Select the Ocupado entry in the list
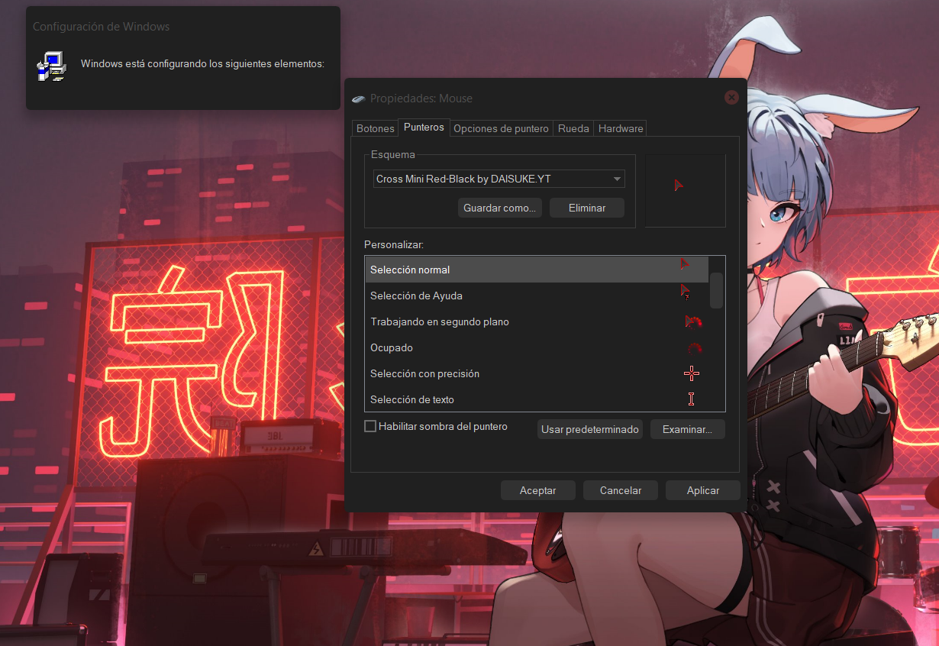Screen dimensions: 939x646 (x=458, y=347)
